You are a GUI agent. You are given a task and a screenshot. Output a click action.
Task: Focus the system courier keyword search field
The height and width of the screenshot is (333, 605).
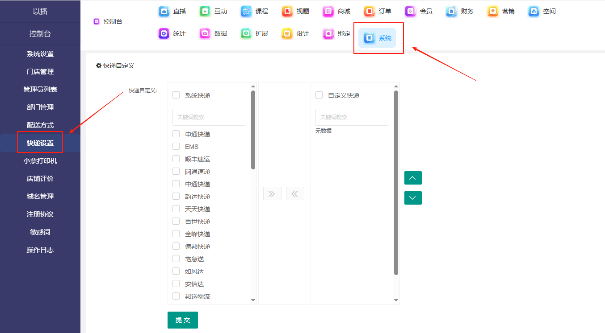click(x=209, y=117)
